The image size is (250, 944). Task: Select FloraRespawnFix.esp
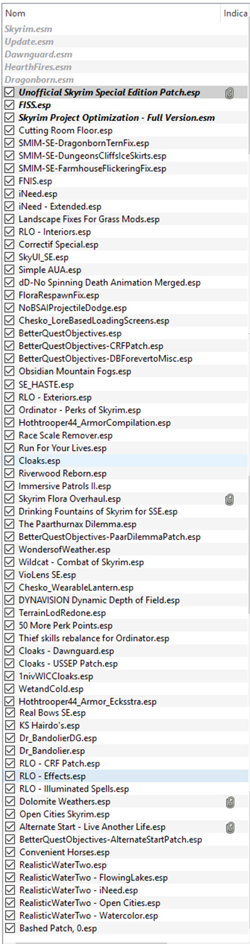click(x=59, y=295)
